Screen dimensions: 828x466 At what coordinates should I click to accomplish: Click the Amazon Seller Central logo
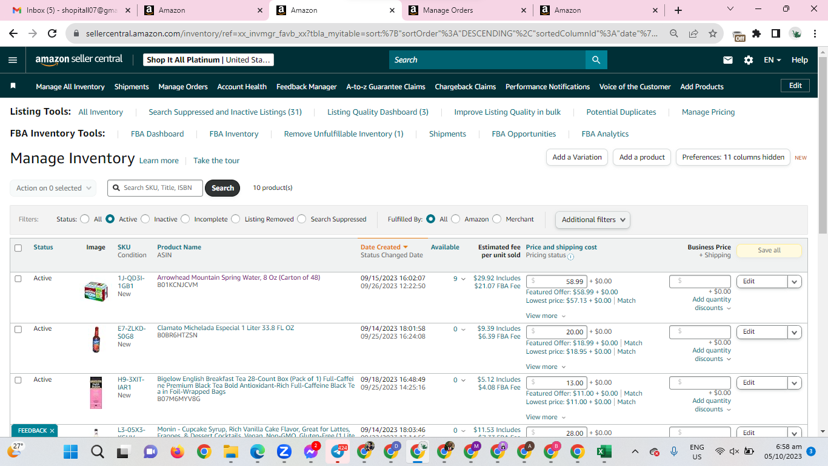pyautogui.click(x=79, y=59)
